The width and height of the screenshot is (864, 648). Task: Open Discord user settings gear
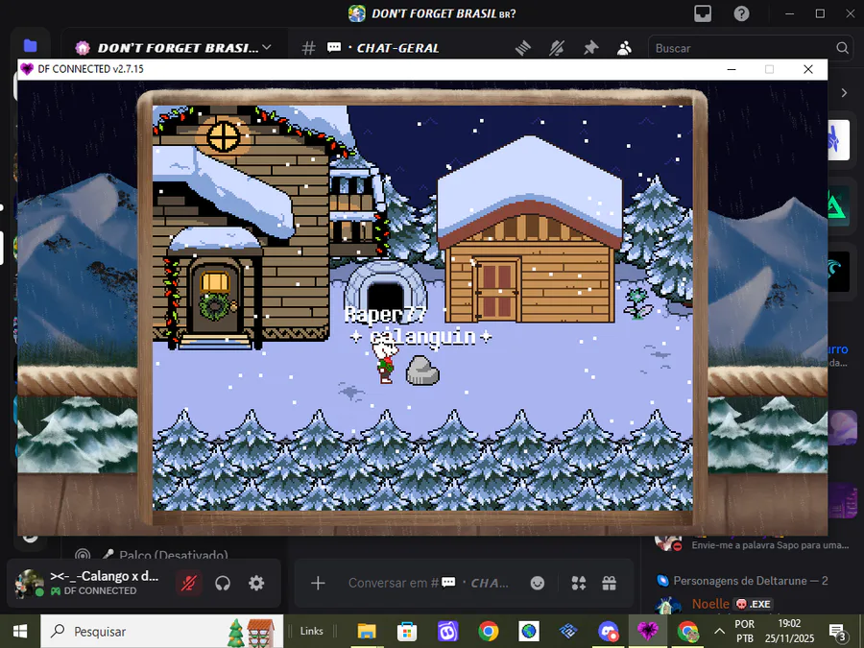point(256,583)
